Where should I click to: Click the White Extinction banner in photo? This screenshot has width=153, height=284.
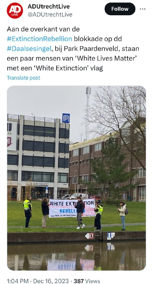[x=72, y=208]
